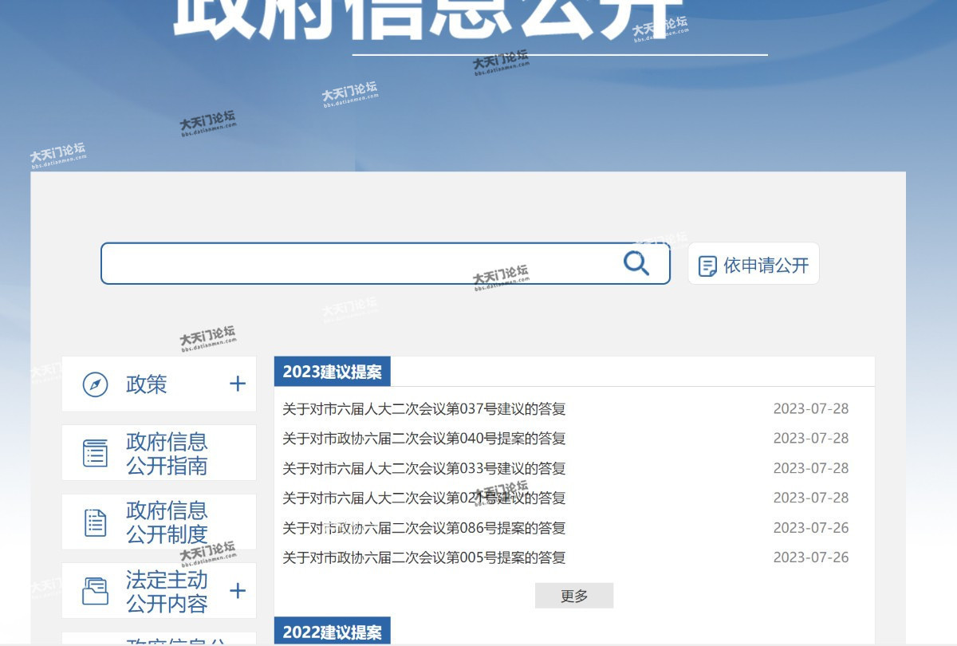Viewport: 957px width, 646px height.
Task: Click the 更多 button under 2023 list
Action: pos(574,596)
